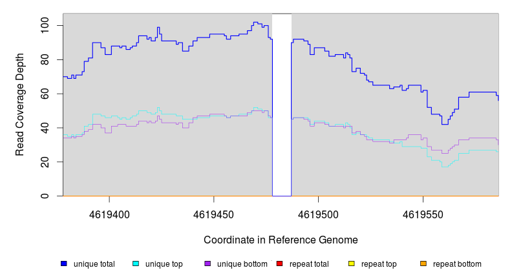The image size is (512, 279).
Task: Click the 'Read Coverage Depth' y-axis title
Action: (x=20, y=105)
